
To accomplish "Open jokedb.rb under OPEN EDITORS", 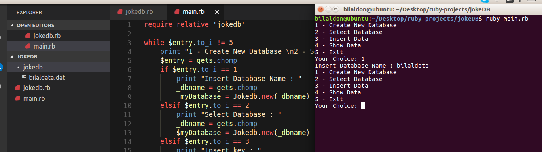I will [47, 36].
